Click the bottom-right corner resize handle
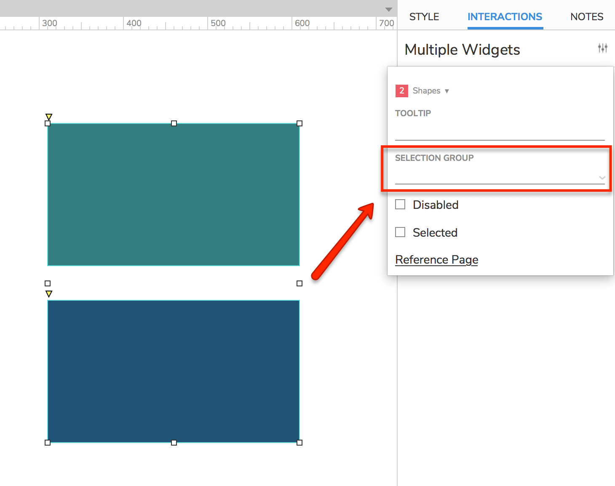The height and width of the screenshot is (486, 615). (299, 443)
